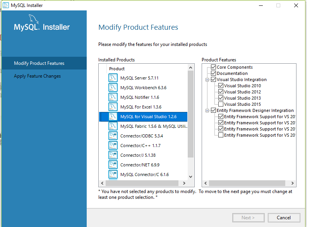Enable the Visual Studio 2015 checkbox
The height and width of the screenshot is (227, 317).
(x=221, y=104)
